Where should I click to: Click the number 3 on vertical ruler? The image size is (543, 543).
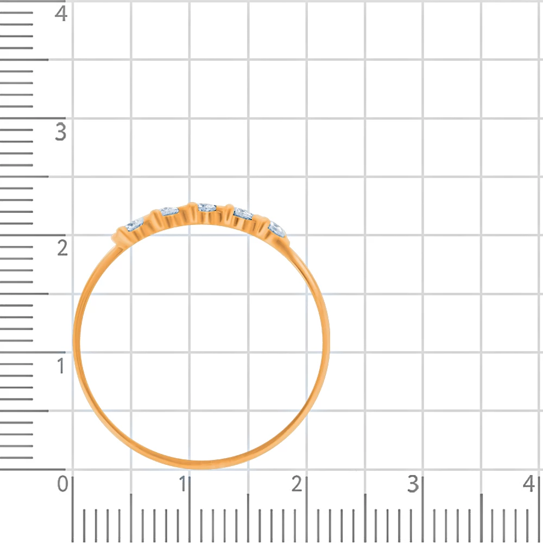pos(61,132)
